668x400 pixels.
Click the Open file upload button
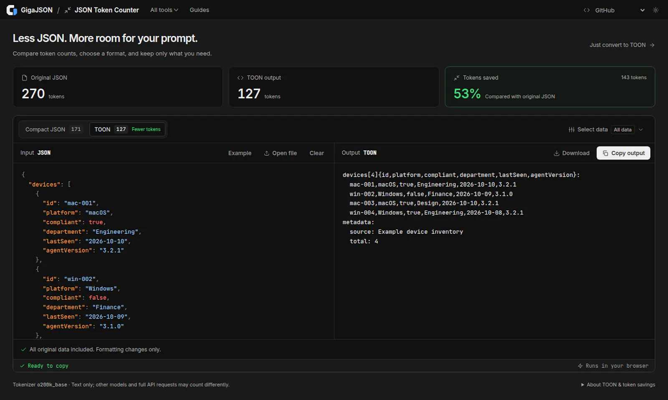click(x=281, y=153)
